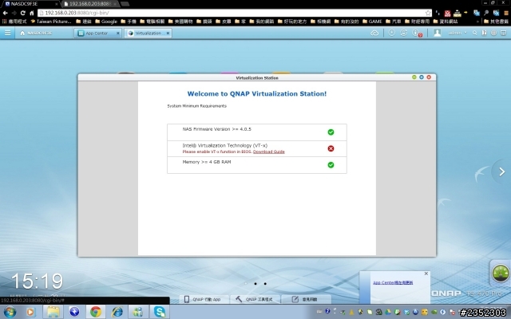Go to next desktop page arrow

pos(502,172)
